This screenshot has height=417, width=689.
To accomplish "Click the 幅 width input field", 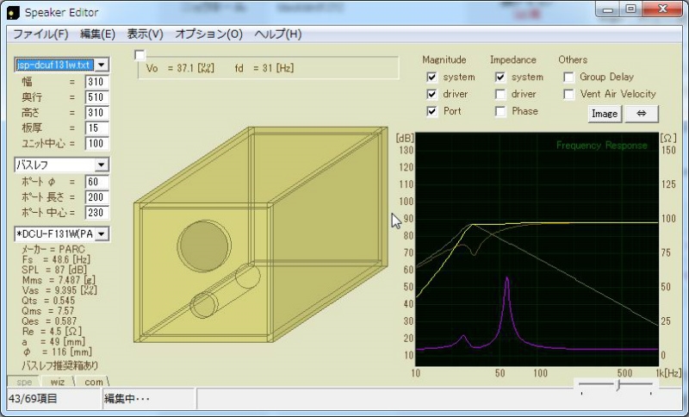I will (96, 83).
